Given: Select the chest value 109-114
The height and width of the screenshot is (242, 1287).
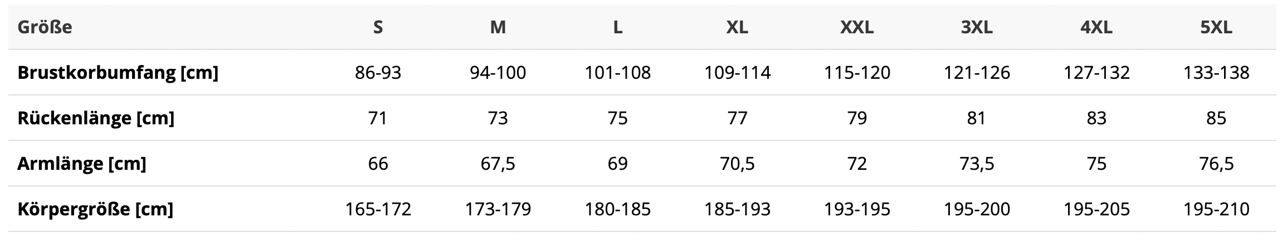Looking at the screenshot, I should tap(737, 73).
